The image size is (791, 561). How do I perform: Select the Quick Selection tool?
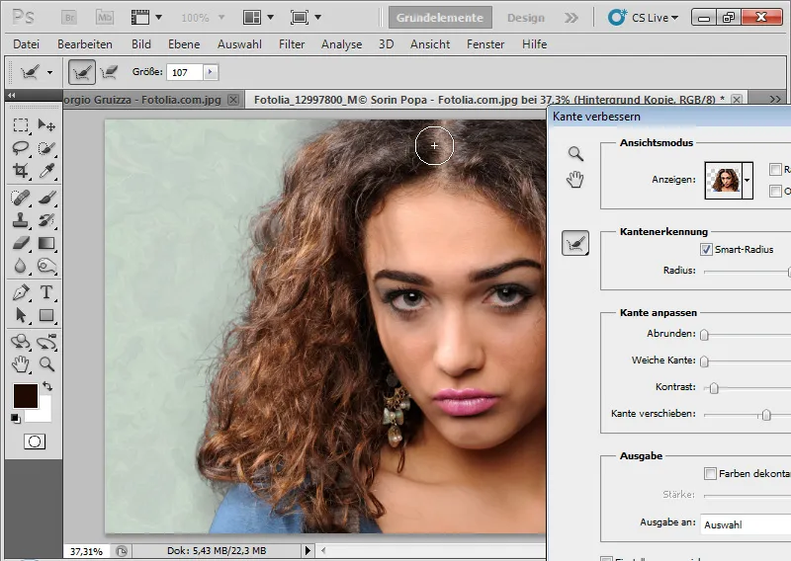(46, 148)
